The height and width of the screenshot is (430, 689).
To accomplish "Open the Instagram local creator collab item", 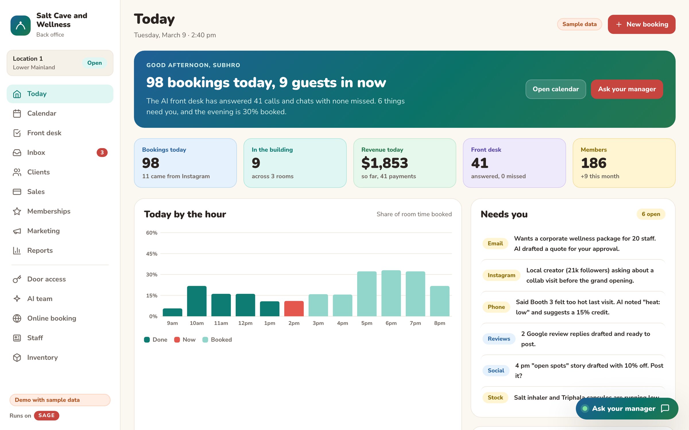I will 573,275.
